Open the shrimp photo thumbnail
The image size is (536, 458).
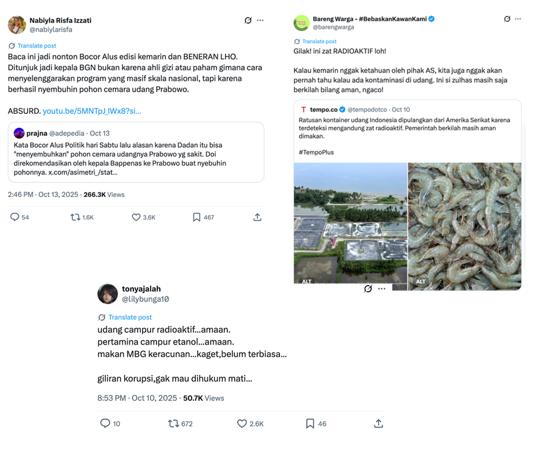click(x=464, y=226)
